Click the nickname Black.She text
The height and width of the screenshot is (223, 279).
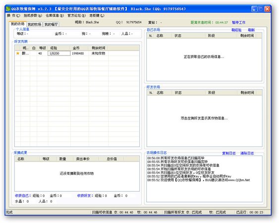point(92,22)
